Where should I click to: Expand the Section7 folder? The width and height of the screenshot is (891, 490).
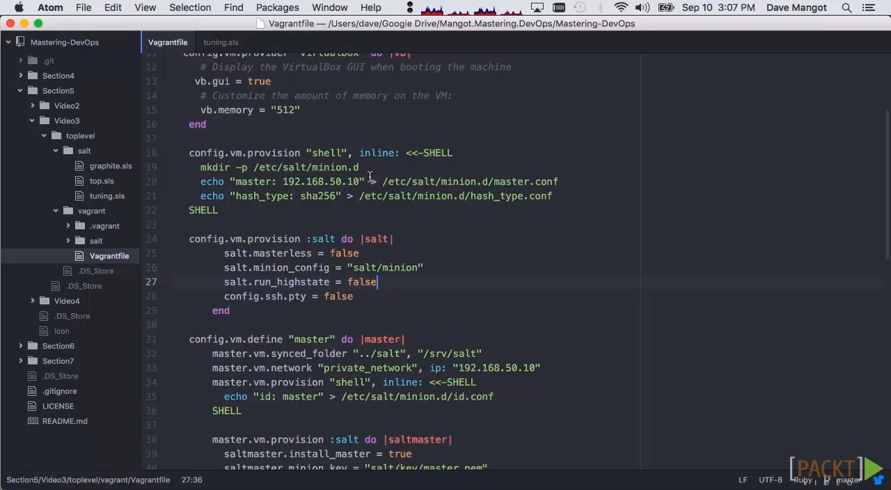(x=21, y=361)
